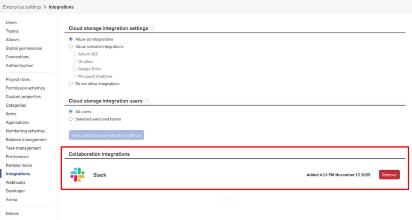The height and width of the screenshot is (220, 412).
Task: Click Save cloud storage integration settings
Action: [107, 135]
